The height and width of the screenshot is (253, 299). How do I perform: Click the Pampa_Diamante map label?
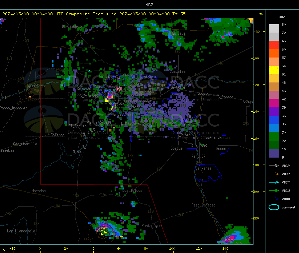coord(14,108)
